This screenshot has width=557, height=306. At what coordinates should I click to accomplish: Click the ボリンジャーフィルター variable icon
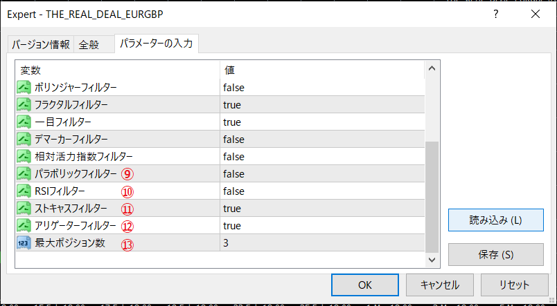tap(24, 88)
